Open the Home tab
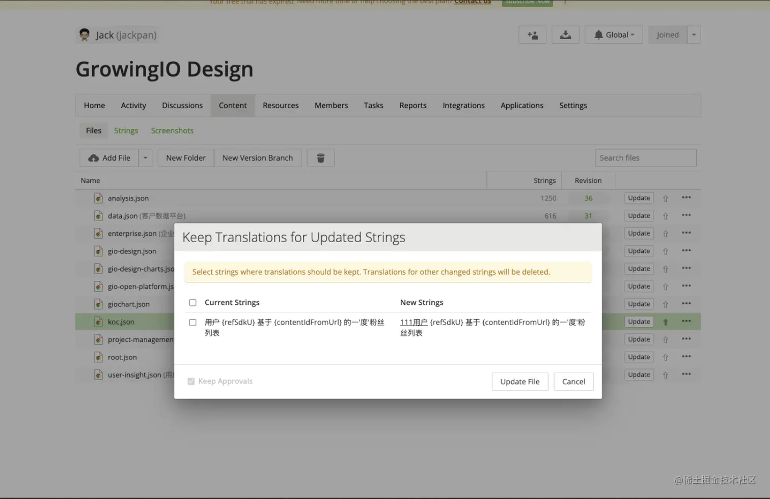770x499 pixels. pos(94,106)
